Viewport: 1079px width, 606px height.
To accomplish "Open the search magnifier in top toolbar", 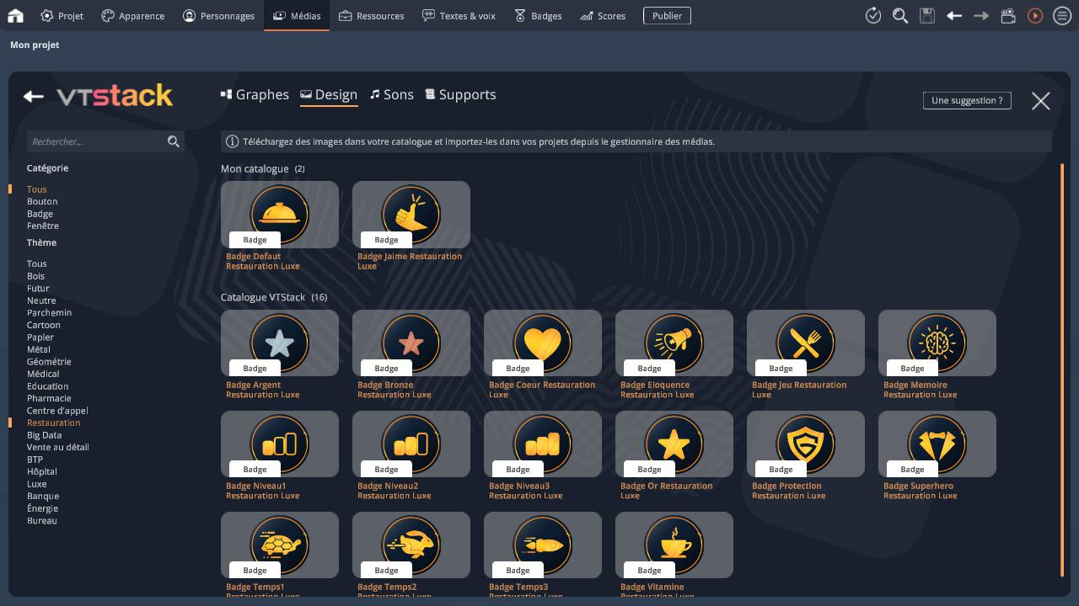I will [x=900, y=15].
